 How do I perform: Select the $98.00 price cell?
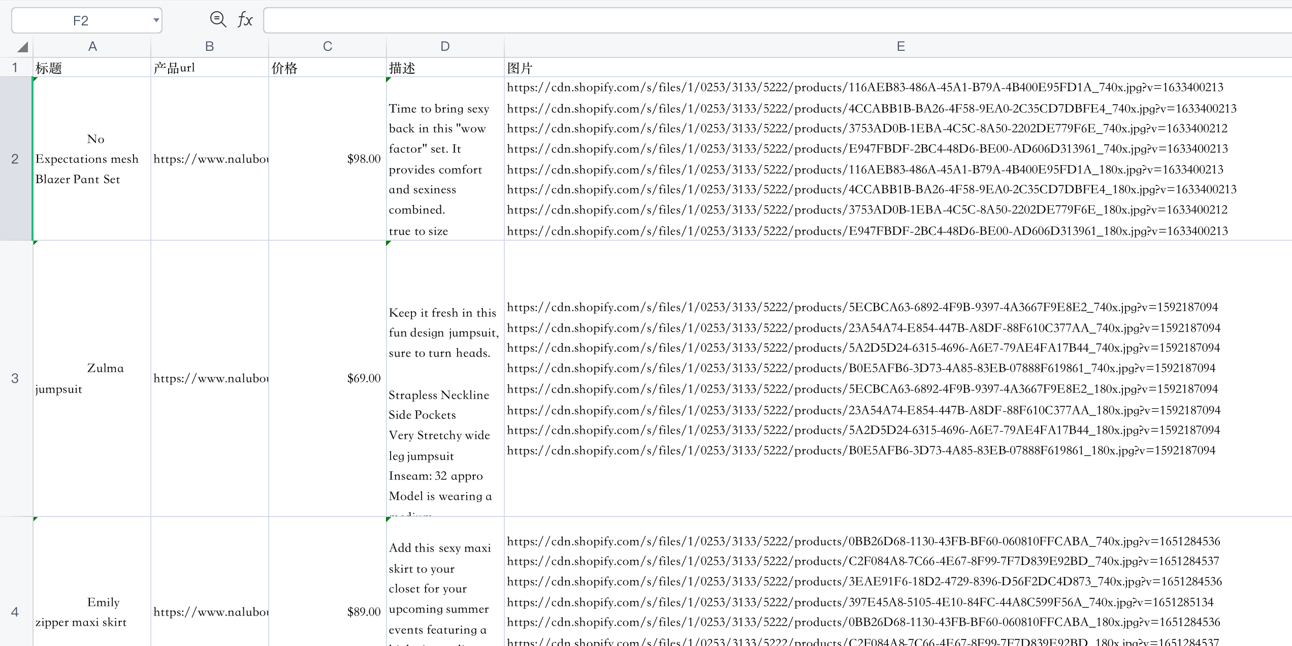point(328,158)
